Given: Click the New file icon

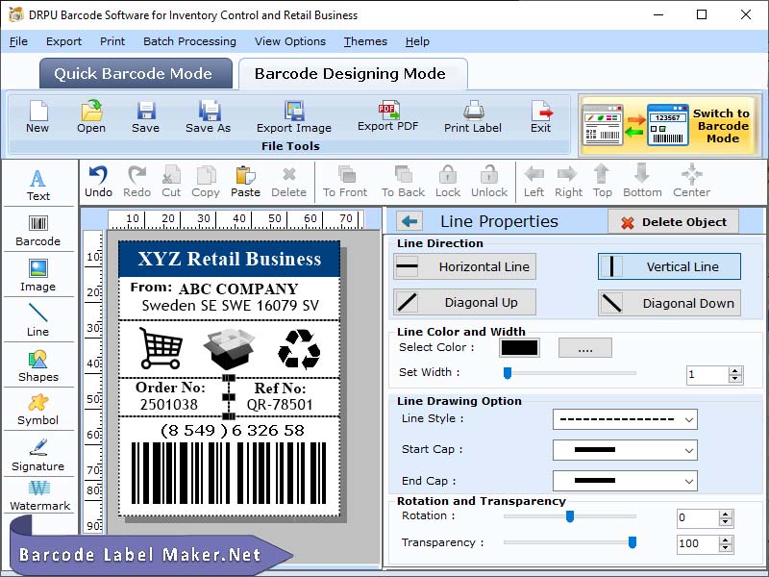Looking at the screenshot, I should point(37,116).
